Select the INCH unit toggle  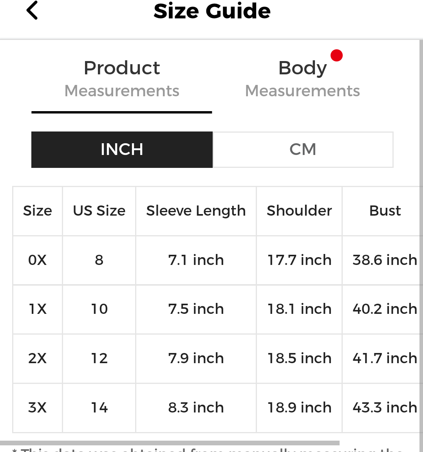[122, 149]
